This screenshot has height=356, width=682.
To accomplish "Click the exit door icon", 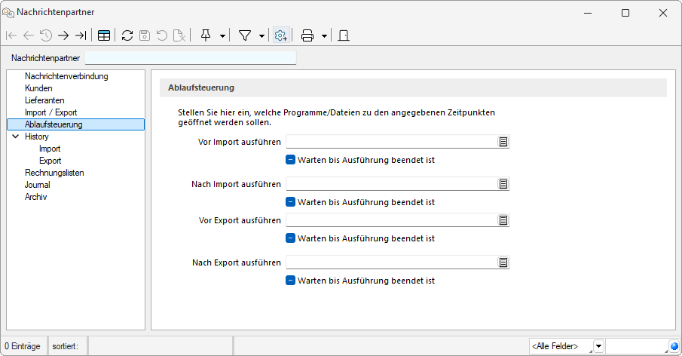I will tap(344, 35).
